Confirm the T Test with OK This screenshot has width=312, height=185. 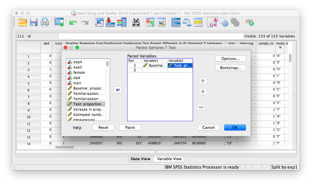pyautogui.click(x=235, y=127)
